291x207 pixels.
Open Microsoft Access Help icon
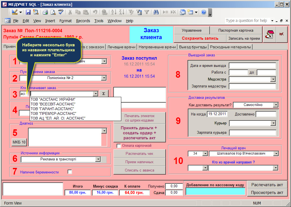point(204,12)
